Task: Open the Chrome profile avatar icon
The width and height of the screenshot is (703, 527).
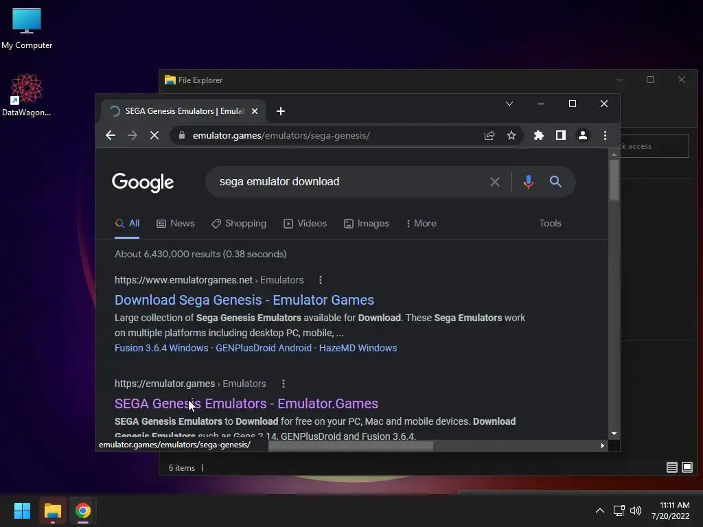Action: pos(582,135)
